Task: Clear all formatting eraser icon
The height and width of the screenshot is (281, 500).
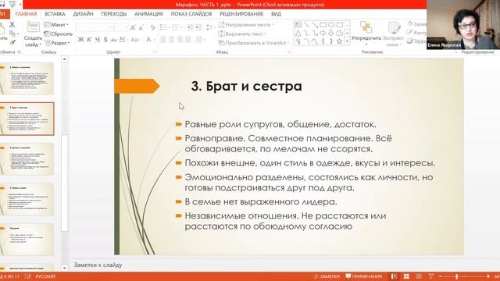Action: (x=153, y=28)
